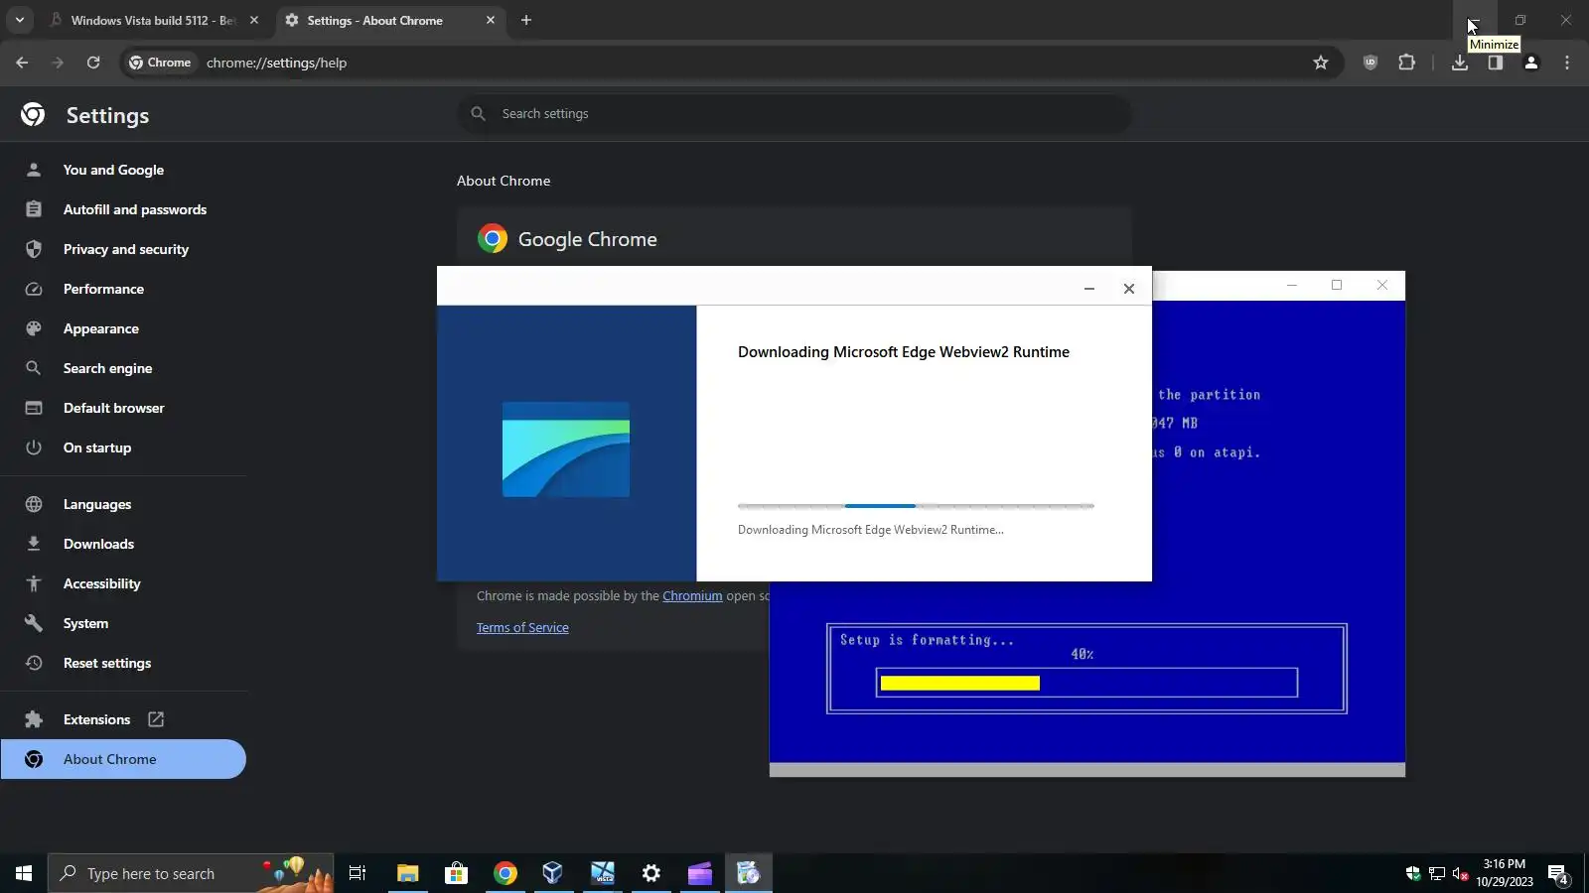Open the VirtualBox cube taskbar icon
The image size is (1589, 893).
[x=553, y=873]
